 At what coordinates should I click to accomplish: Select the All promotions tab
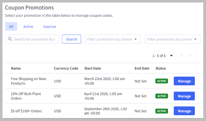[x=11, y=26]
